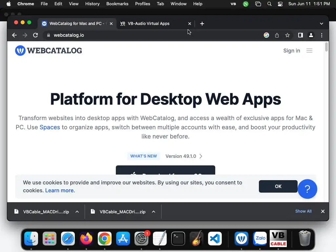Open Zalo from the Dock
This screenshot has width=336, height=252.
pos(260,239)
